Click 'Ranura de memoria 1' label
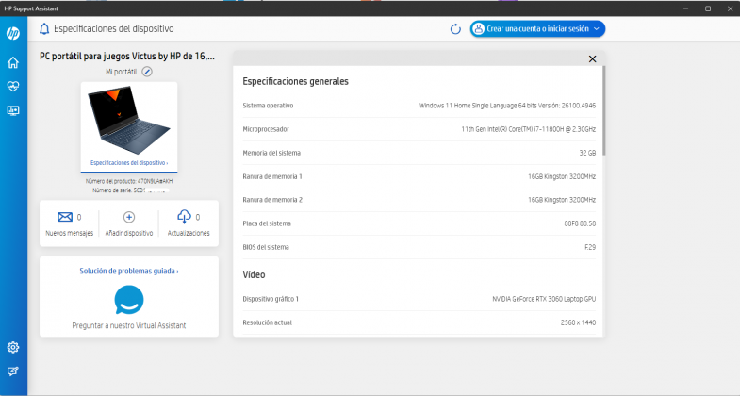740x396 pixels. tap(272, 176)
